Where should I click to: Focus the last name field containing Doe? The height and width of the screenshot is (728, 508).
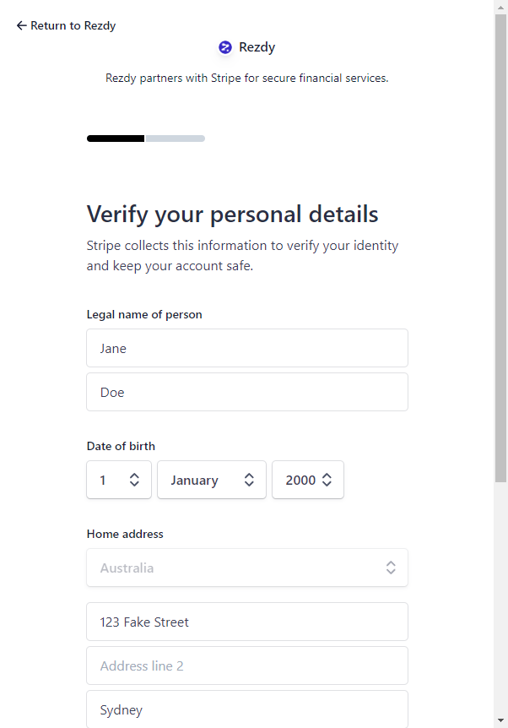pos(247,392)
